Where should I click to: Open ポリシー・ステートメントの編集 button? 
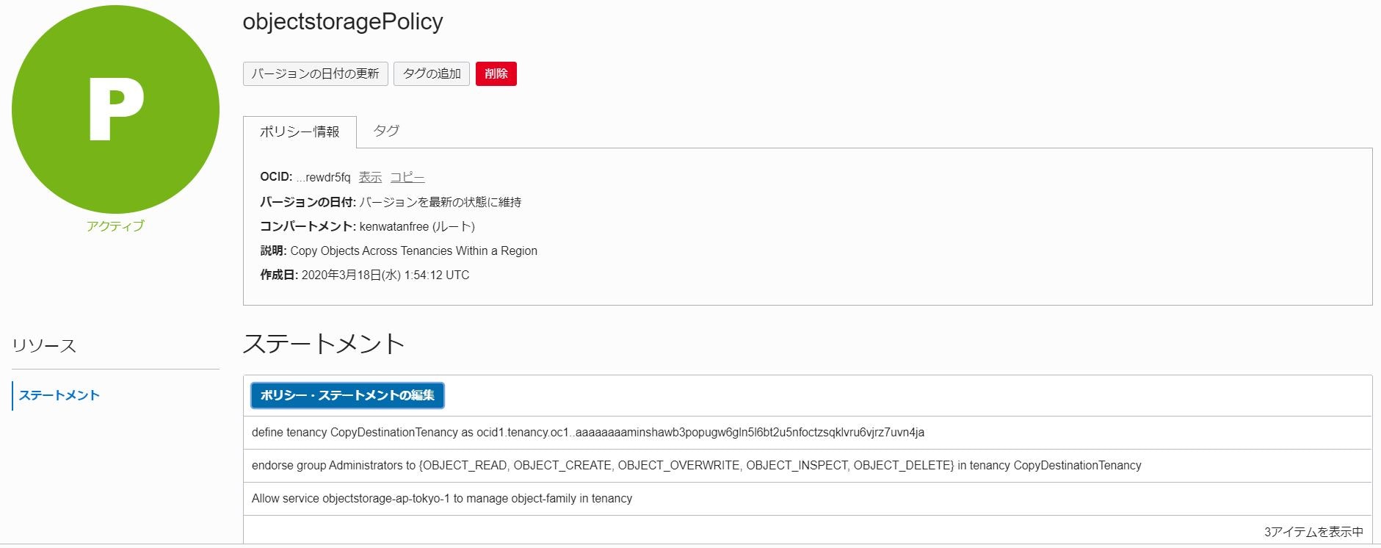click(347, 395)
